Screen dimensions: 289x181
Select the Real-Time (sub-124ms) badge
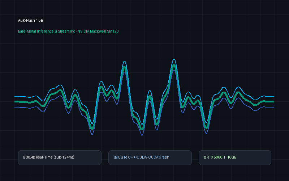click(x=60, y=157)
